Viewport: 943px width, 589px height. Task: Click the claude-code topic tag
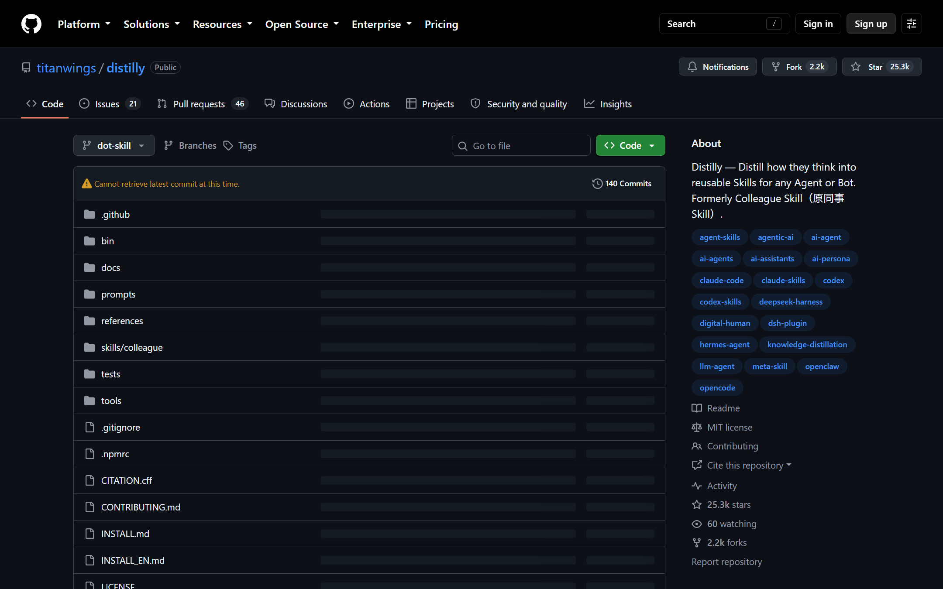tap(721, 280)
